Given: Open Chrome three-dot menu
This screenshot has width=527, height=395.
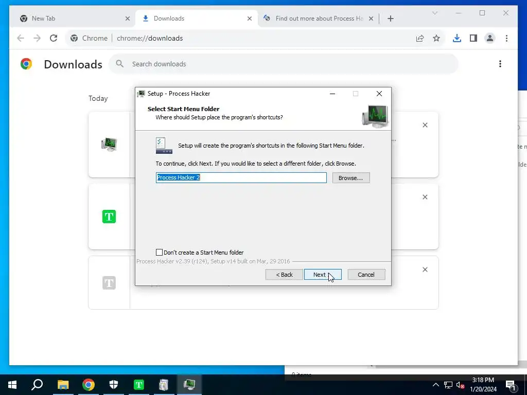Looking at the screenshot, I should point(506,38).
